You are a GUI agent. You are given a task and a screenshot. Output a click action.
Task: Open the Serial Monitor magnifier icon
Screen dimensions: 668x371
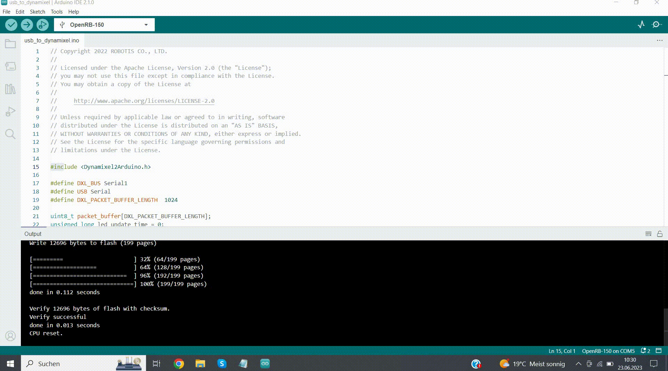[x=657, y=25]
